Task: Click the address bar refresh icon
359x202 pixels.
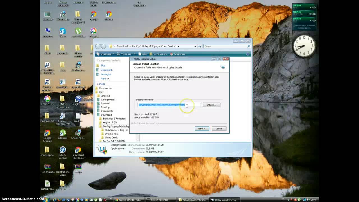Action: (200, 46)
